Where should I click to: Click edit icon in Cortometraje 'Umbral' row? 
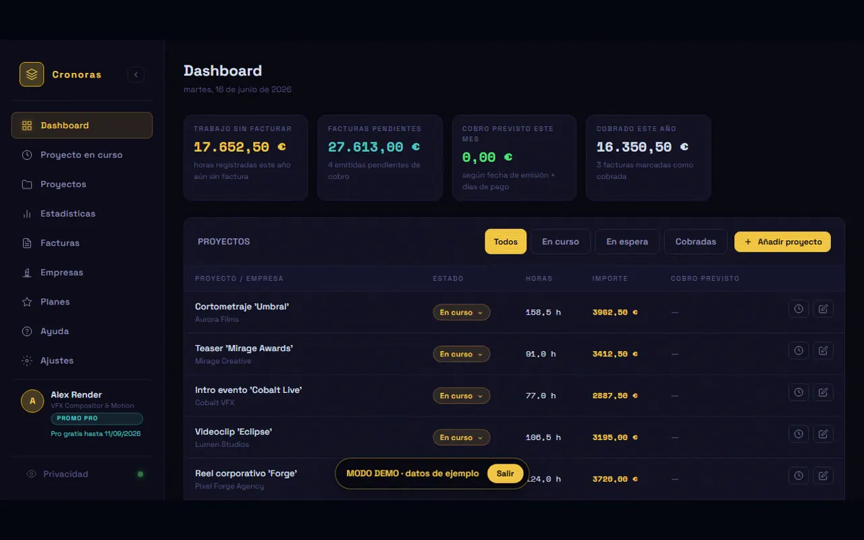pyautogui.click(x=823, y=308)
